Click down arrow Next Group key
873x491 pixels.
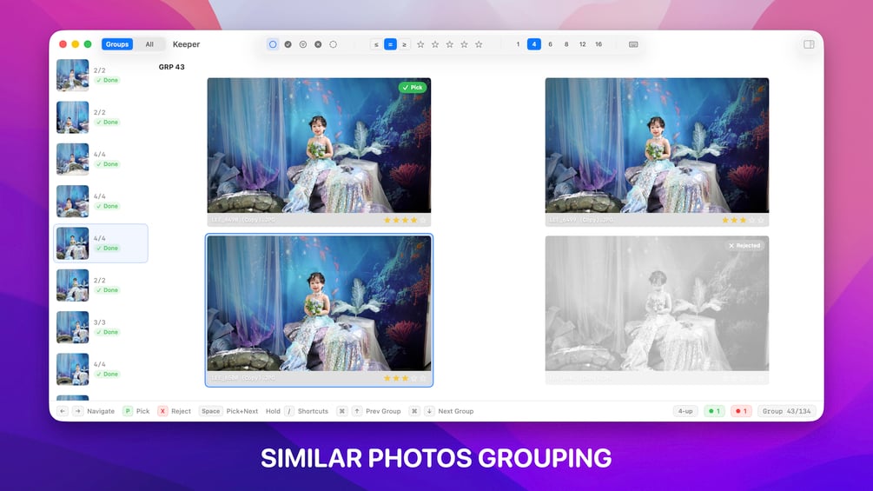click(429, 411)
